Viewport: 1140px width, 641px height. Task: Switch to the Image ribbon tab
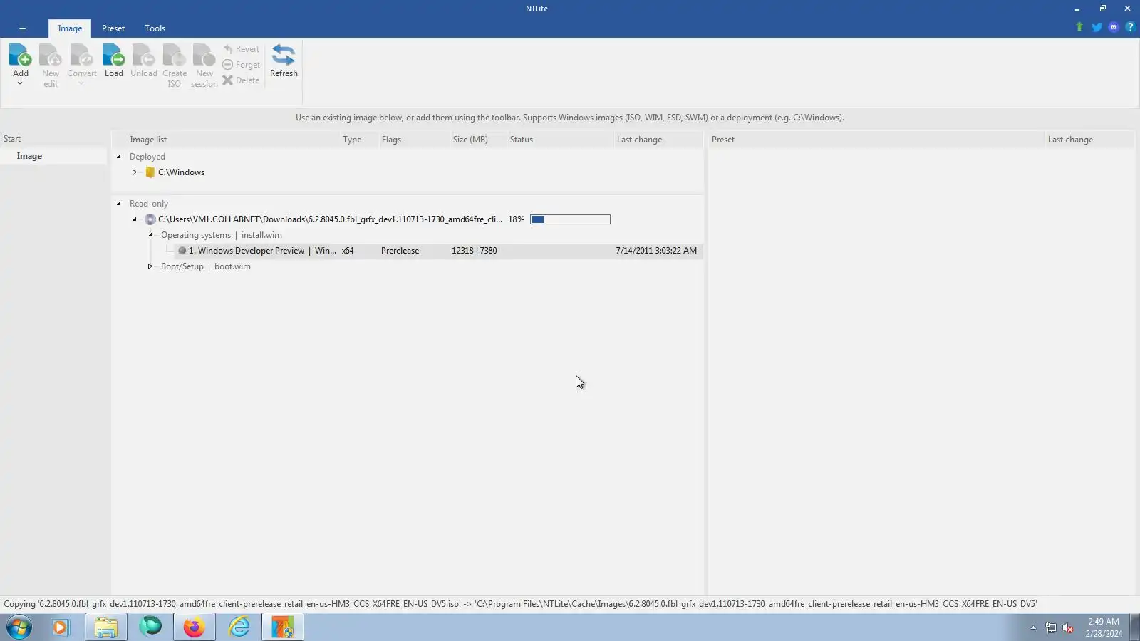click(x=70, y=28)
